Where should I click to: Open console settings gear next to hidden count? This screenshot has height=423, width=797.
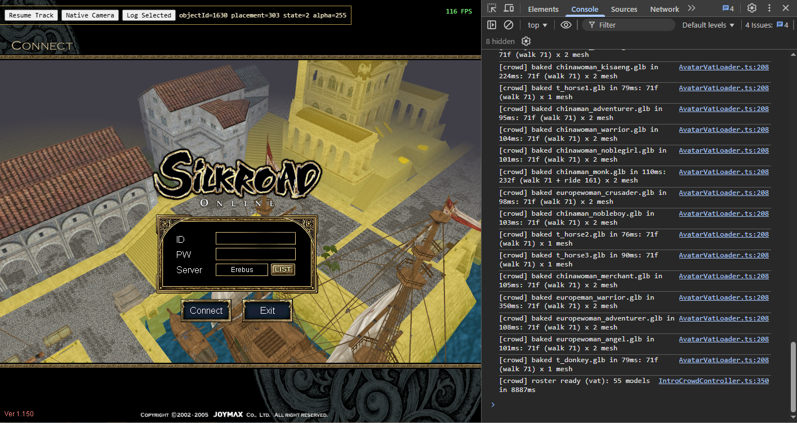pos(526,41)
